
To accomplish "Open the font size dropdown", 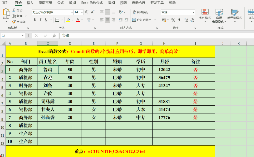I will point(82,12).
